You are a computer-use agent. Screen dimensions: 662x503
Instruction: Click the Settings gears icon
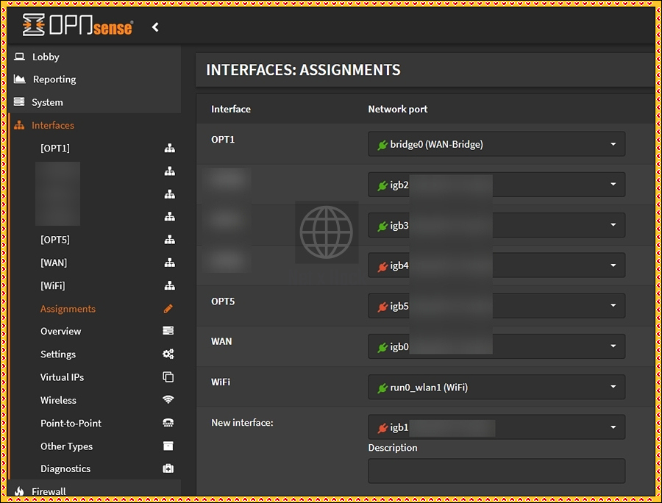pyautogui.click(x=168, y=354)
